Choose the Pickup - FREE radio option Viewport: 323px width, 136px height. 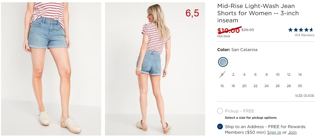coord(220,111)
